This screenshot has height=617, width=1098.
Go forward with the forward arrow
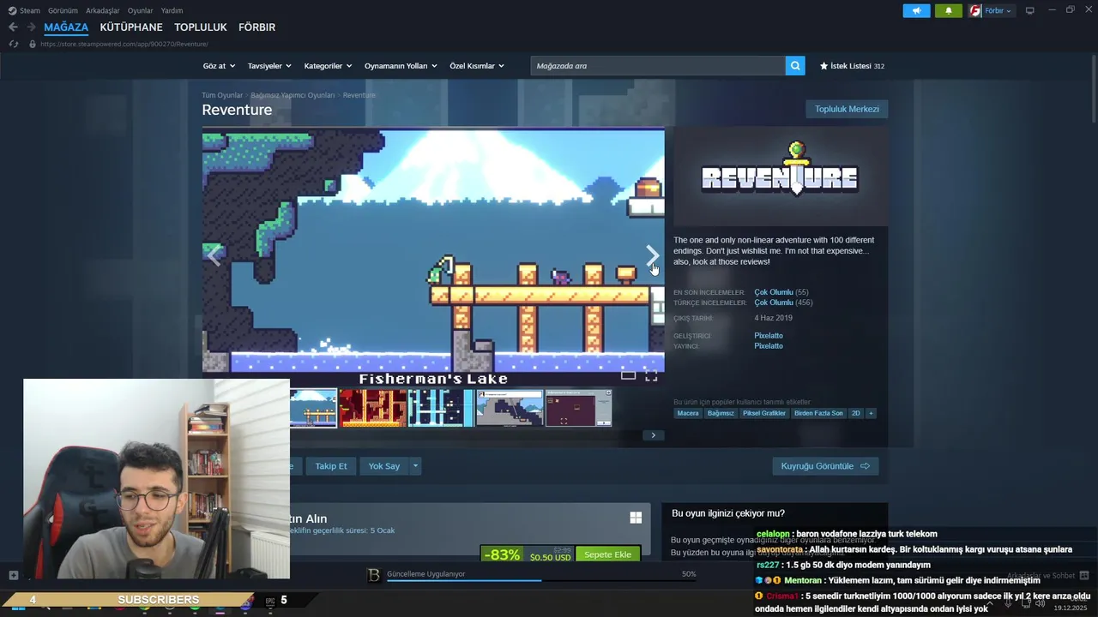click(32, 27)
